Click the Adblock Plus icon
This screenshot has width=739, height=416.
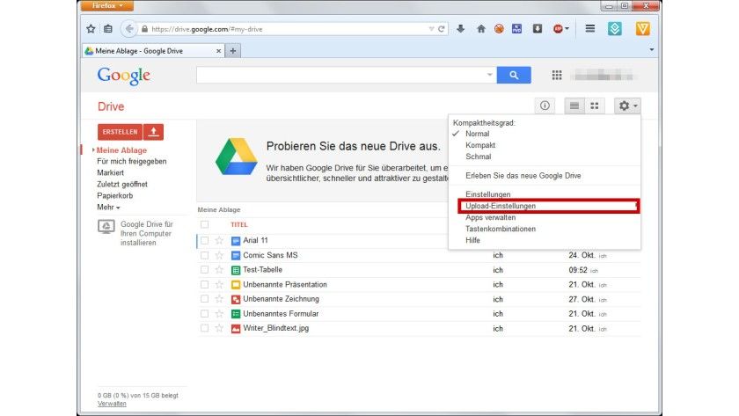(x=558, y=29)
